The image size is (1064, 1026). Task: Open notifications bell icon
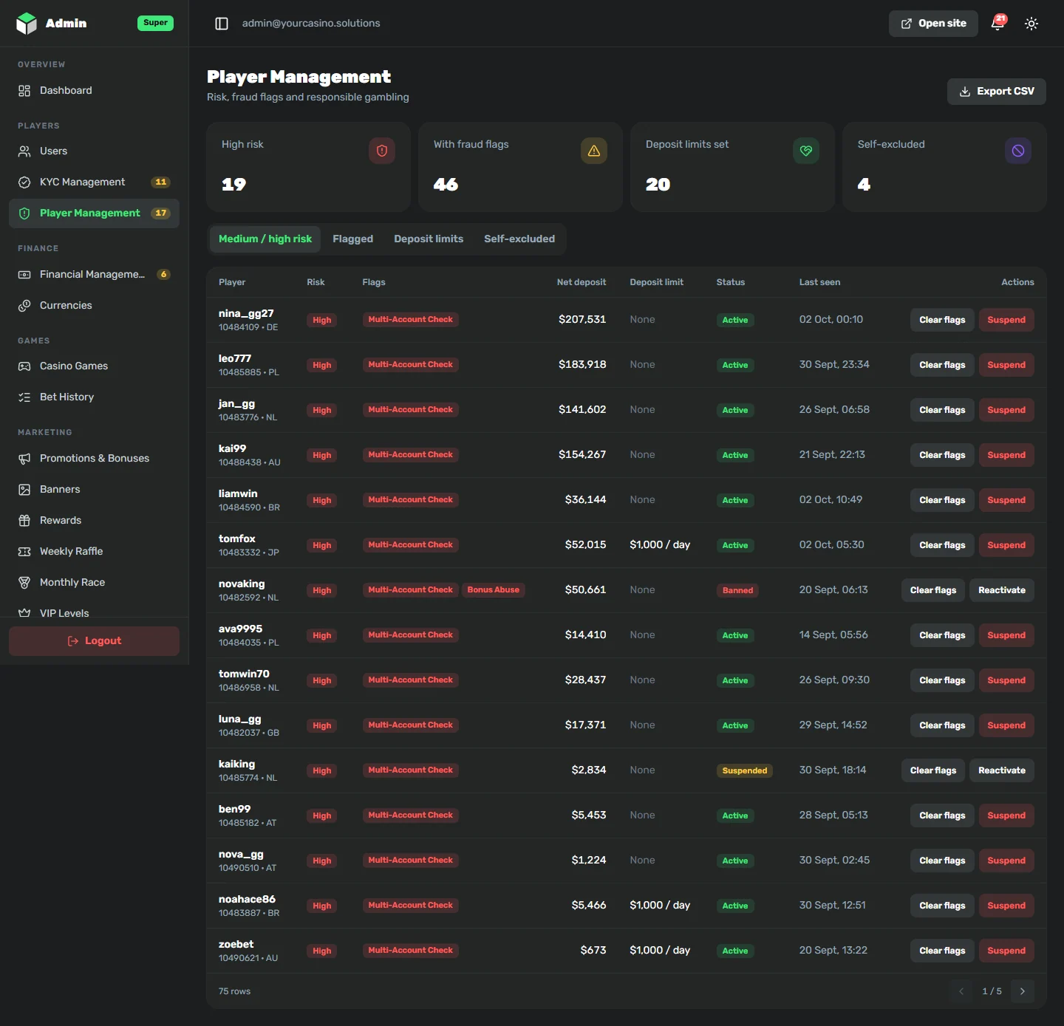click(x=997, y=24)
